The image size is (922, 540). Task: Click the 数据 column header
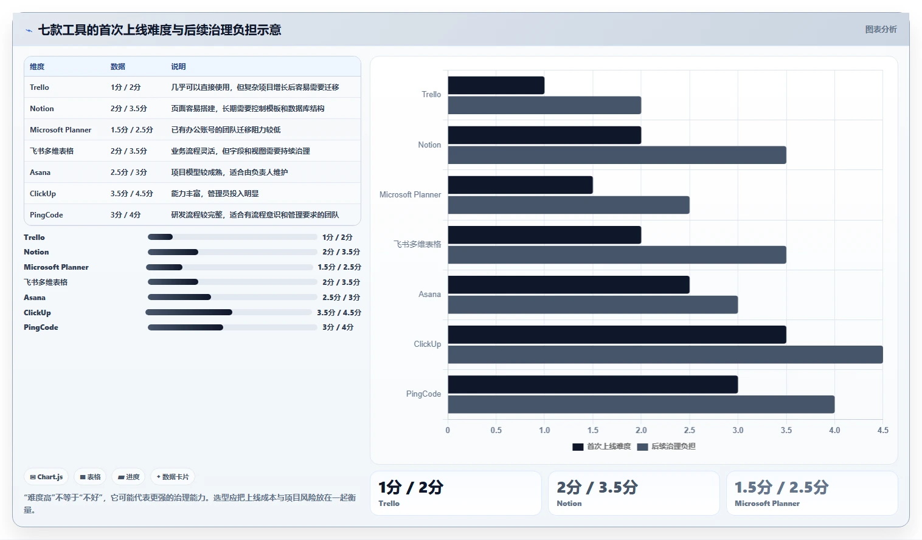(118, 67)
